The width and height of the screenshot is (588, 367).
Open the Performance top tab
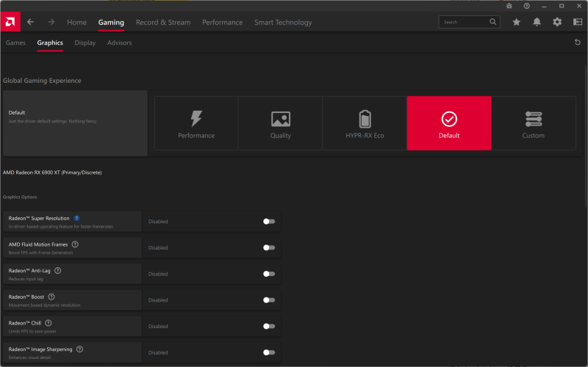[x=223, y=23]
